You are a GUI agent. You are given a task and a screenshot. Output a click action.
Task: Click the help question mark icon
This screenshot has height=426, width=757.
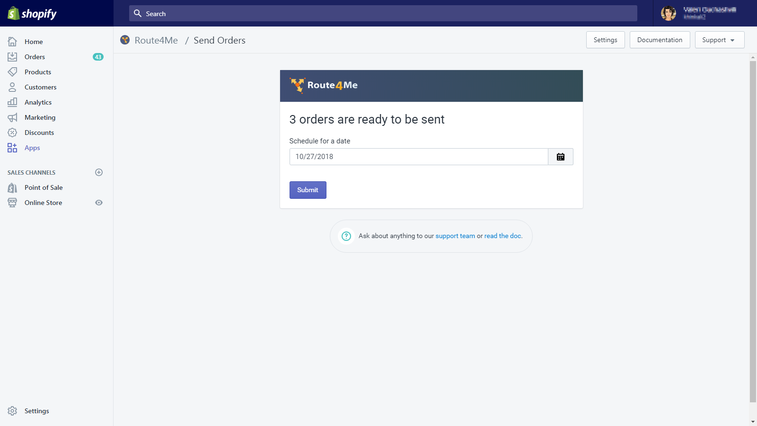(346, 236)
